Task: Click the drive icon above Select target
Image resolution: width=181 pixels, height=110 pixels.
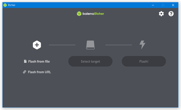Action: click(90, 45)
